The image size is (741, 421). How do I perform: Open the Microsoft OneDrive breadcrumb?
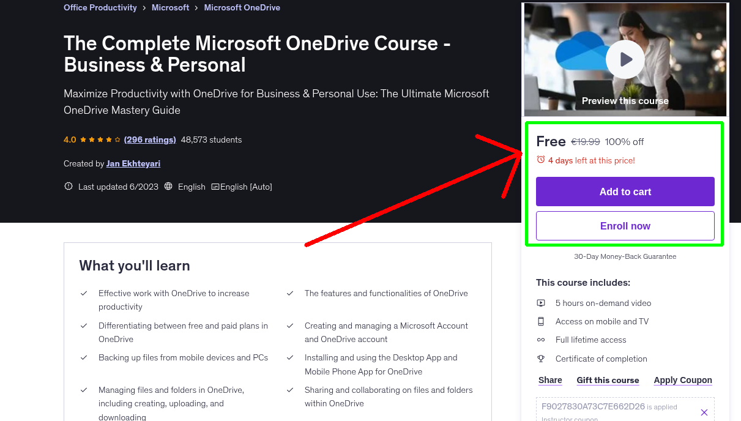pos(242,8)
